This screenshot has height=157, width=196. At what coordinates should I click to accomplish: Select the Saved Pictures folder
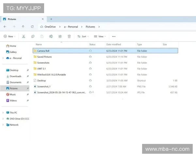tap(44, 57)
